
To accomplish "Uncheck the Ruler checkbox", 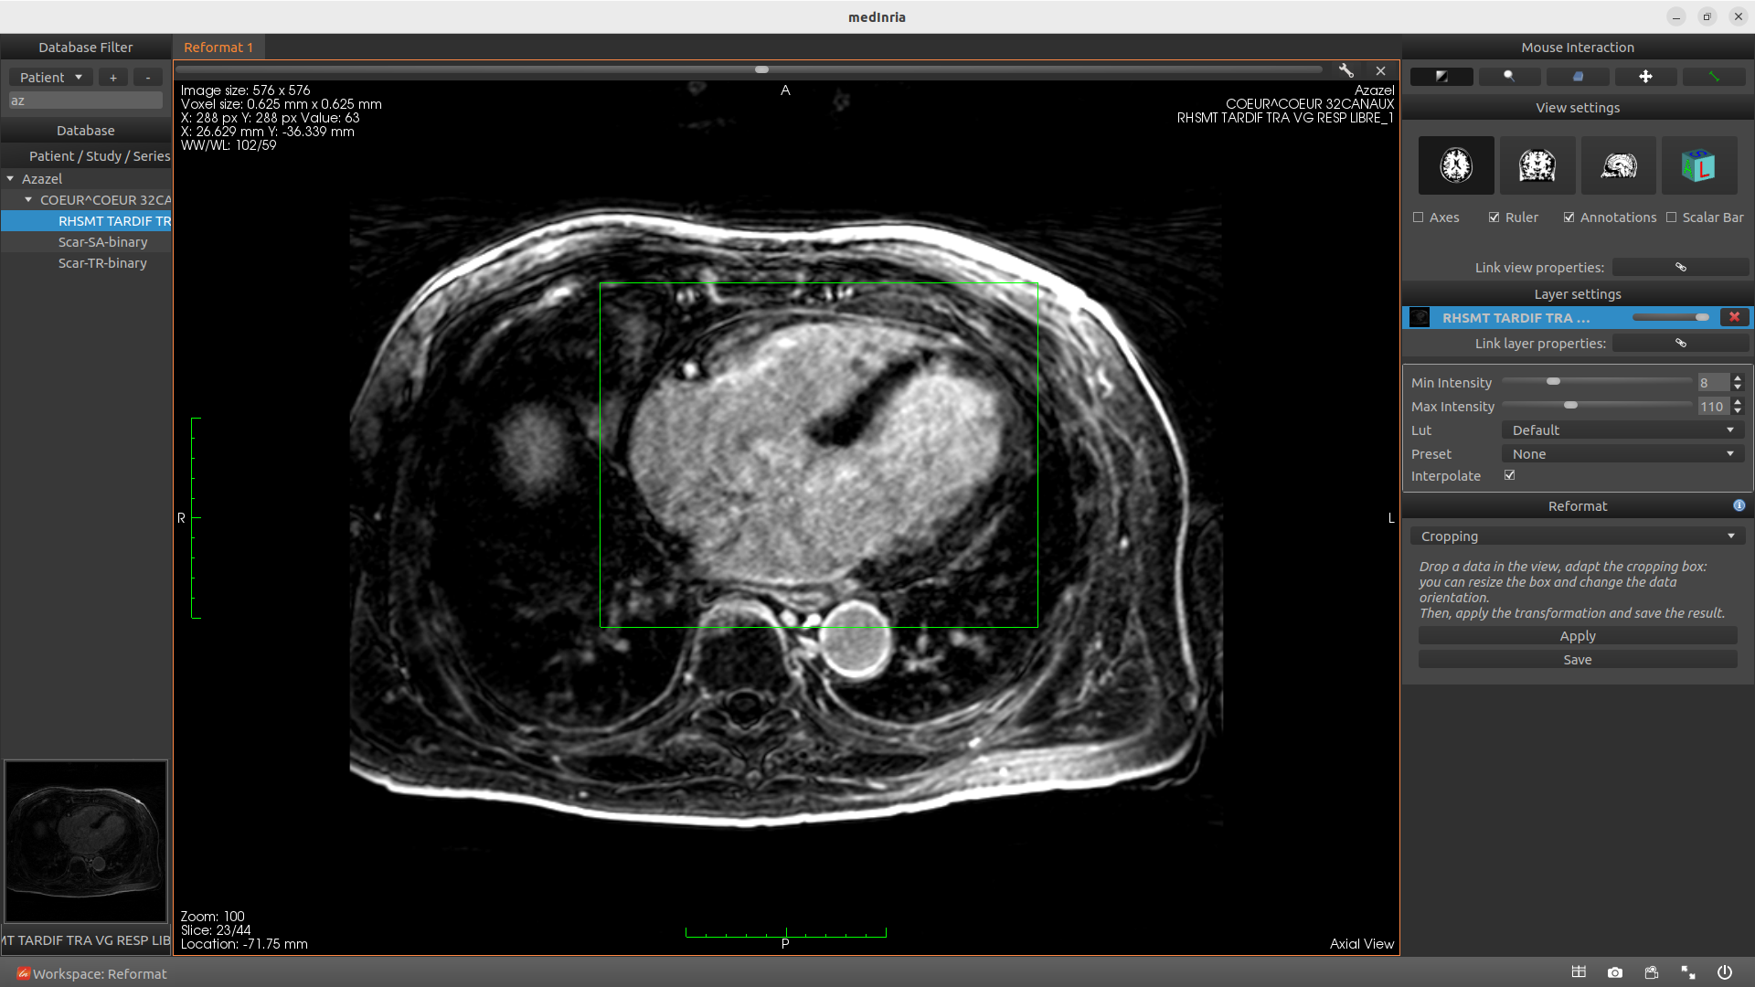I will 1494,218.
